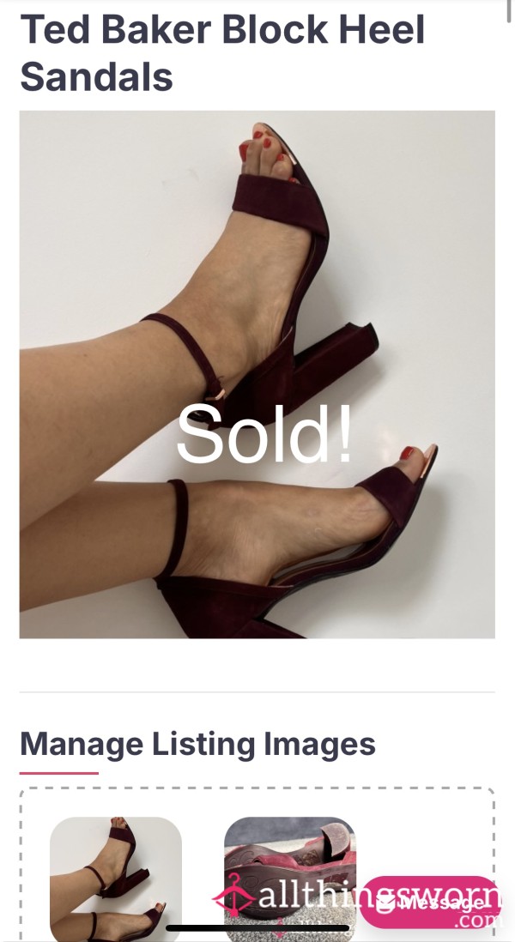Viewport: 515px width, 942px height.
Task: Select the Manage Listing Images heading
Action: click(197, 744)
